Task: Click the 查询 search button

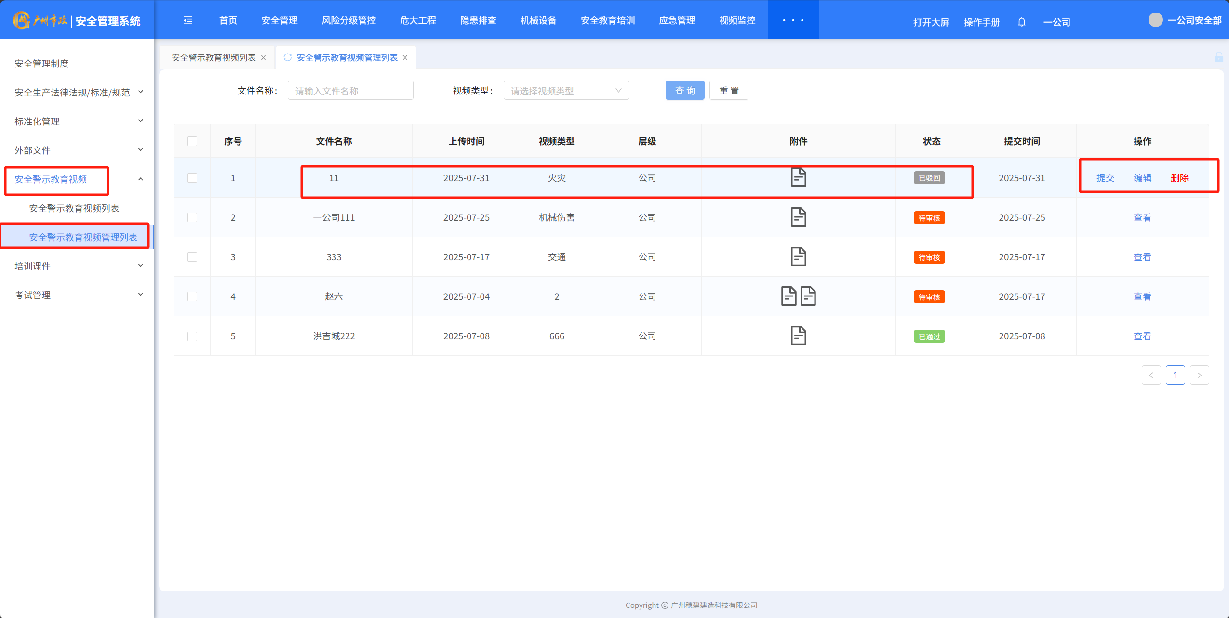Action: click(x=684, y=91)
